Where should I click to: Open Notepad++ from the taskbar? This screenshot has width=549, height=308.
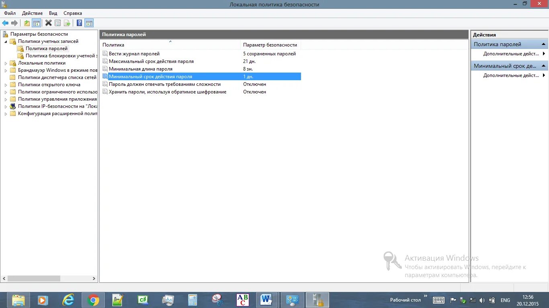[x=118, y=300]
